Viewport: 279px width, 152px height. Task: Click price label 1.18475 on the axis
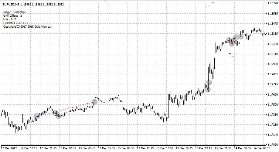click(x=273, y=23)
